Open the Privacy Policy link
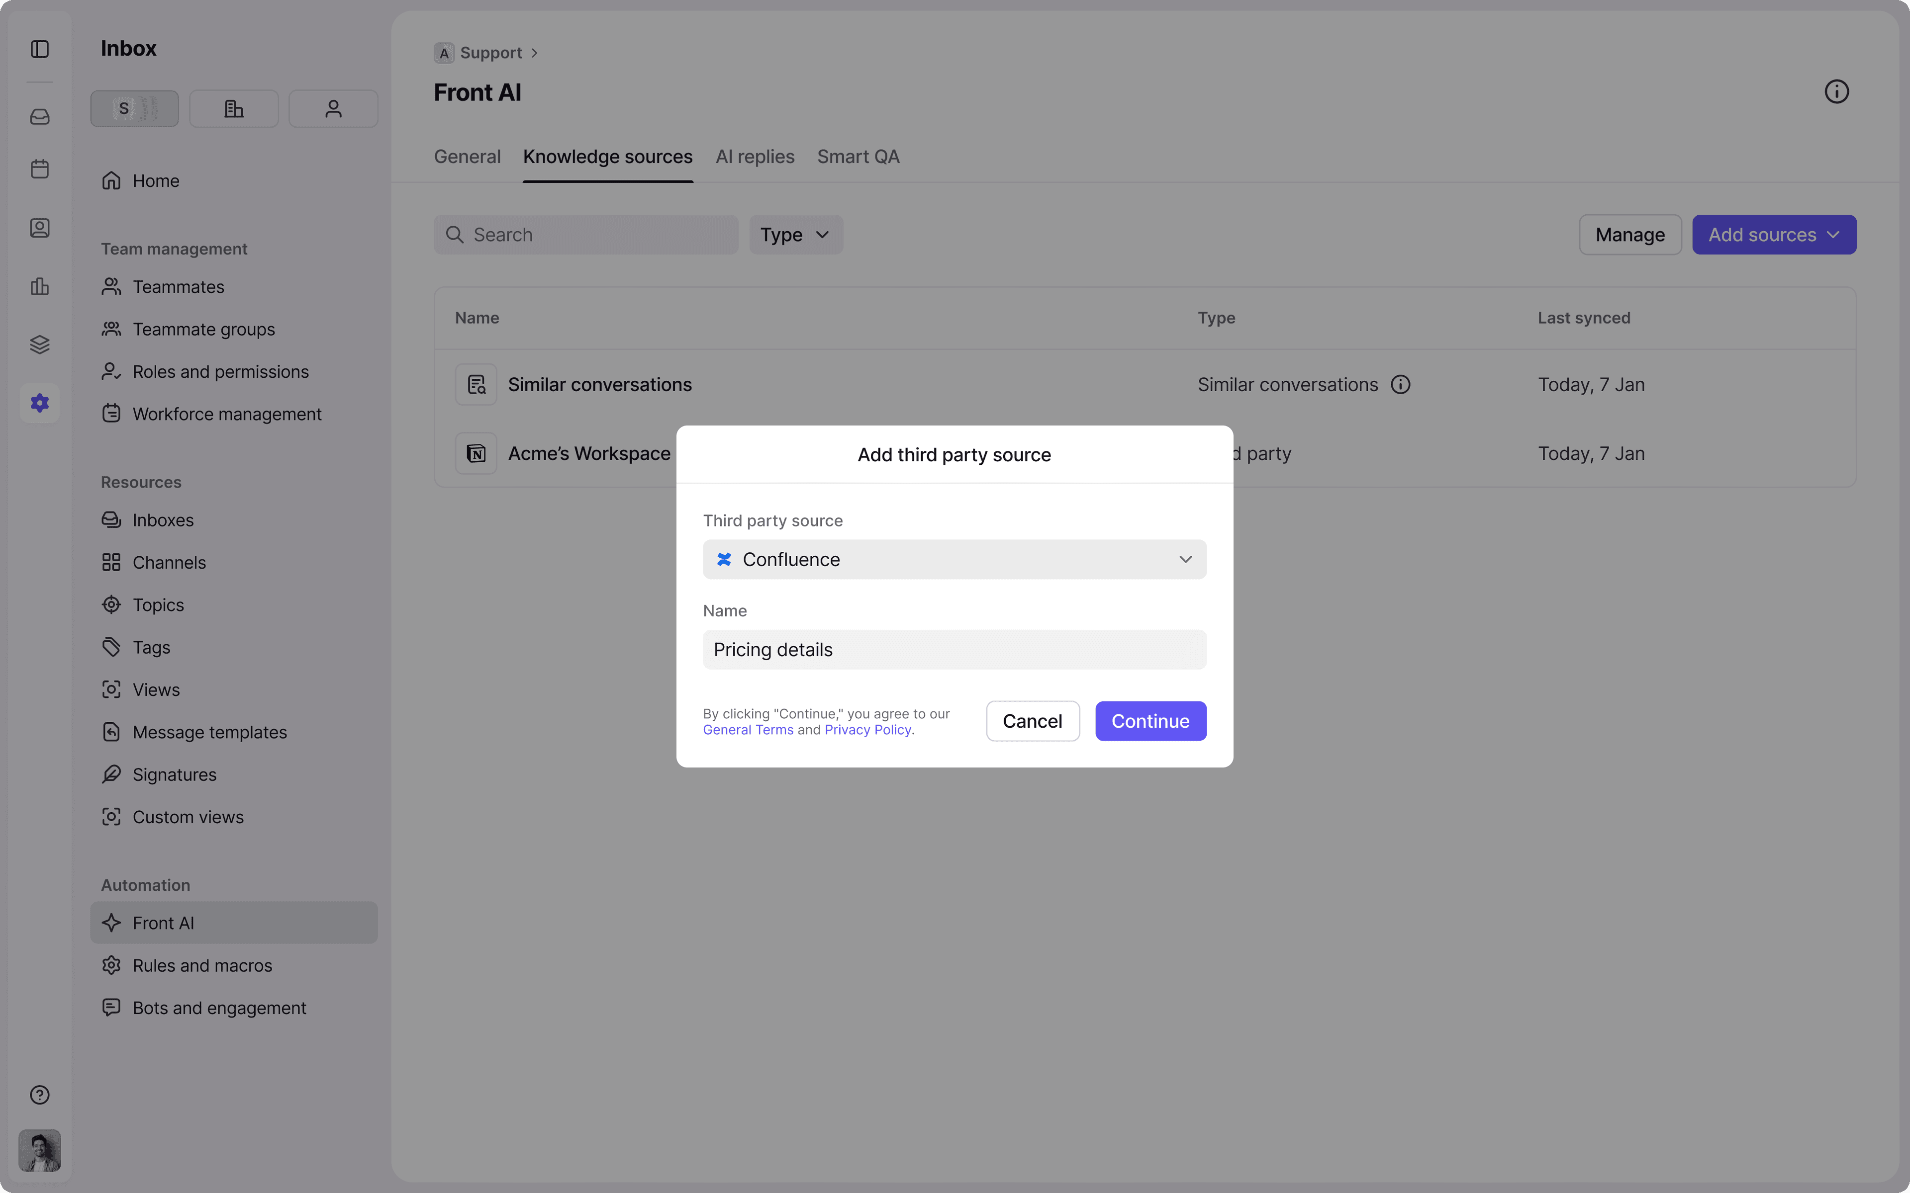 tap(866, 730)
